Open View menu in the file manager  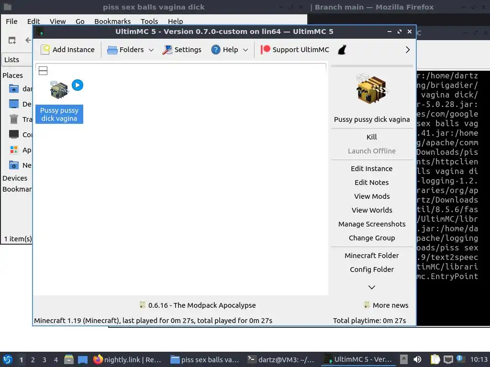click(57, 21)
